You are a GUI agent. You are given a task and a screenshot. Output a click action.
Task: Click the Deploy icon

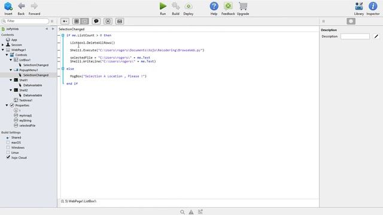[x=189, y=6]
